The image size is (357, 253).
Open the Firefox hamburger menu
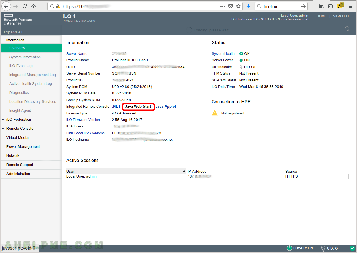click(351, 6)
